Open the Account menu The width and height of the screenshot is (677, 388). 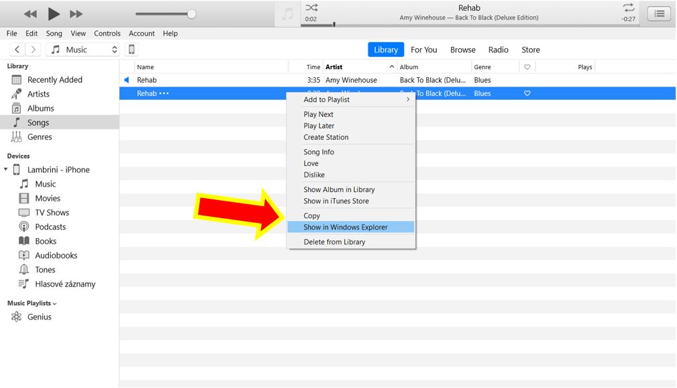click(x=142, y=34)
